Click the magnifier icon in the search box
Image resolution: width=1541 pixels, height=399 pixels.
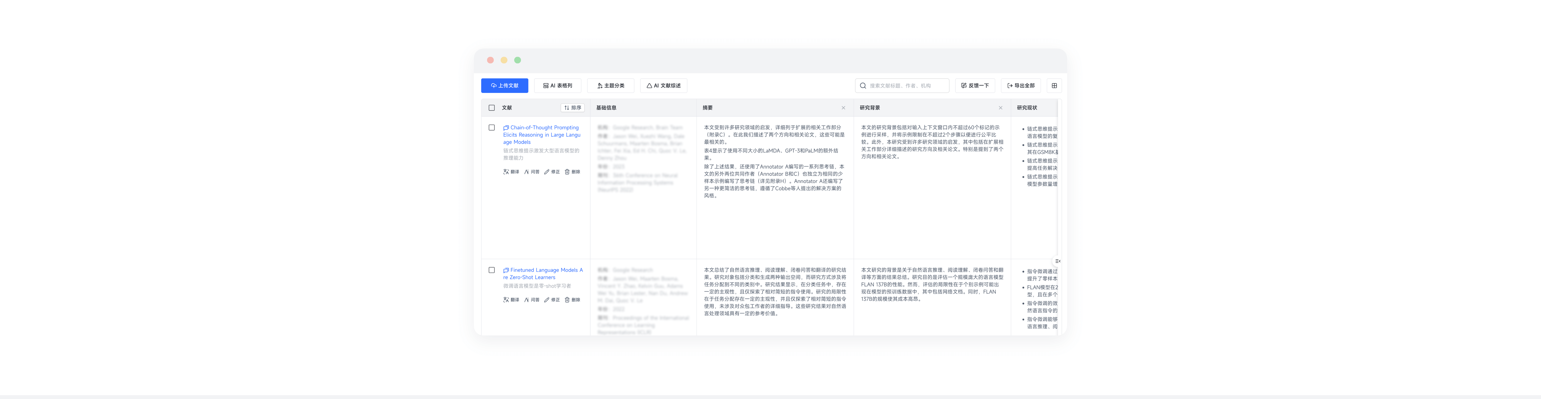[863, 85]
